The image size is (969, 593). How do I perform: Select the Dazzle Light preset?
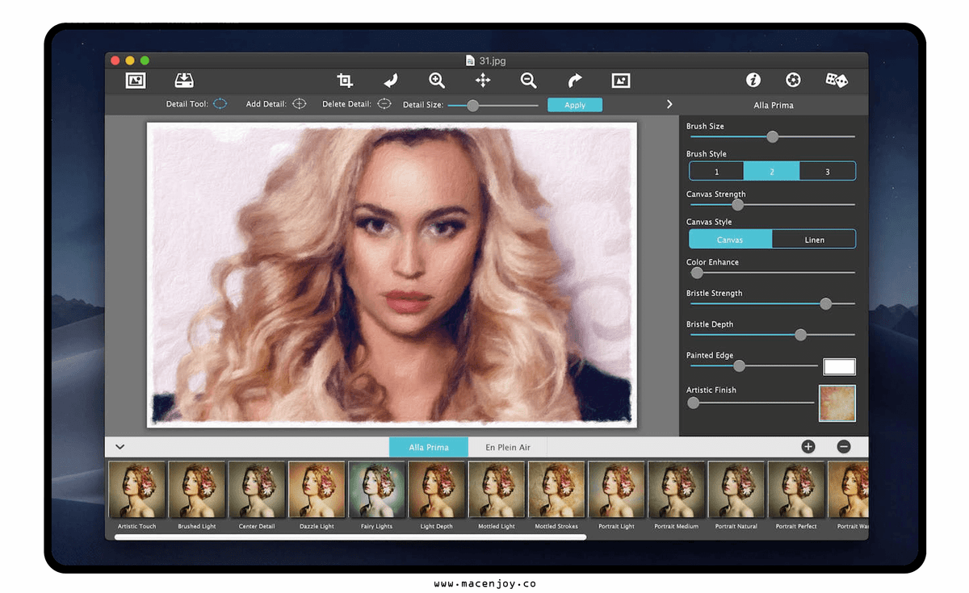(317, 489)
